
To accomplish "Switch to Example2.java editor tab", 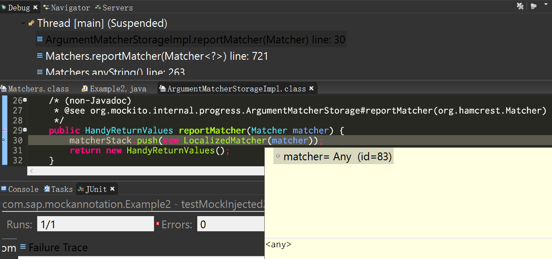I will point(114,89).
